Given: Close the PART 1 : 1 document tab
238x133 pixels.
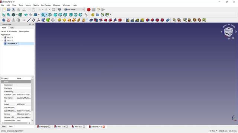Looking at the screenshot, I should tap(67, 127).
